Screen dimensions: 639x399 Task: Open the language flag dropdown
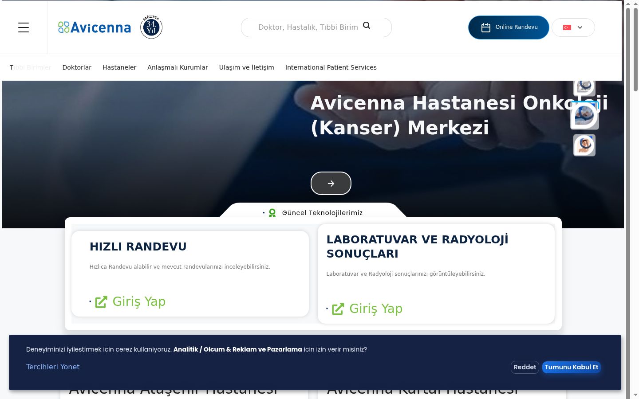pos(573,27)
